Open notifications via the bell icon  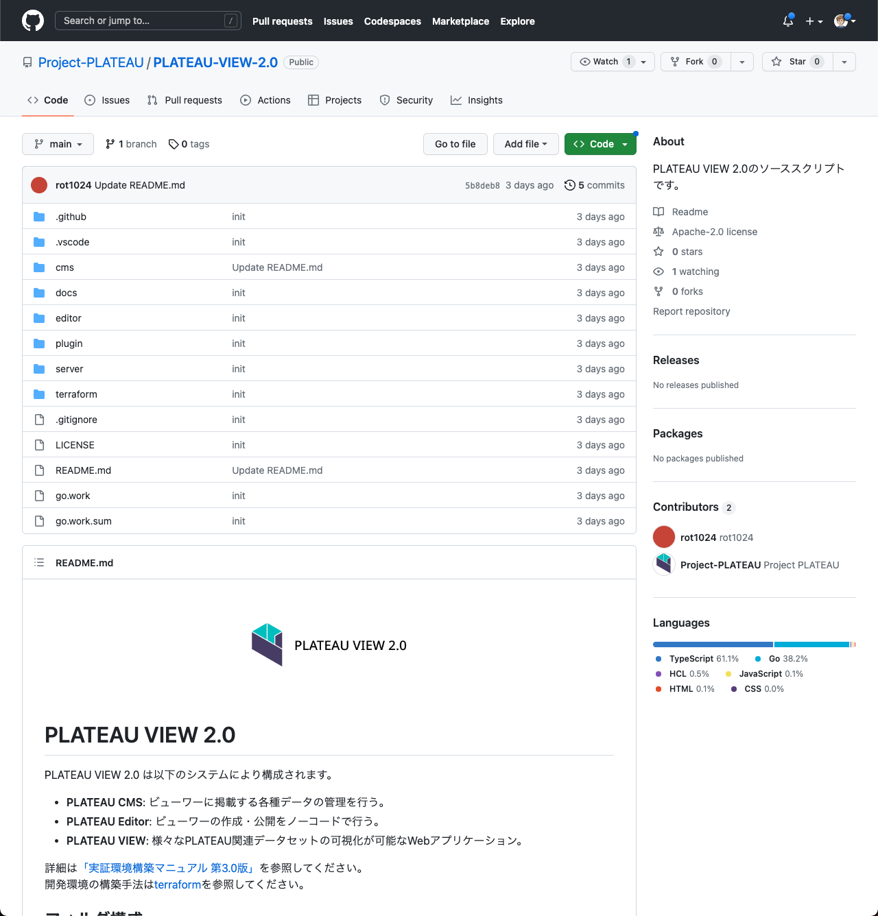coord(787,21)
